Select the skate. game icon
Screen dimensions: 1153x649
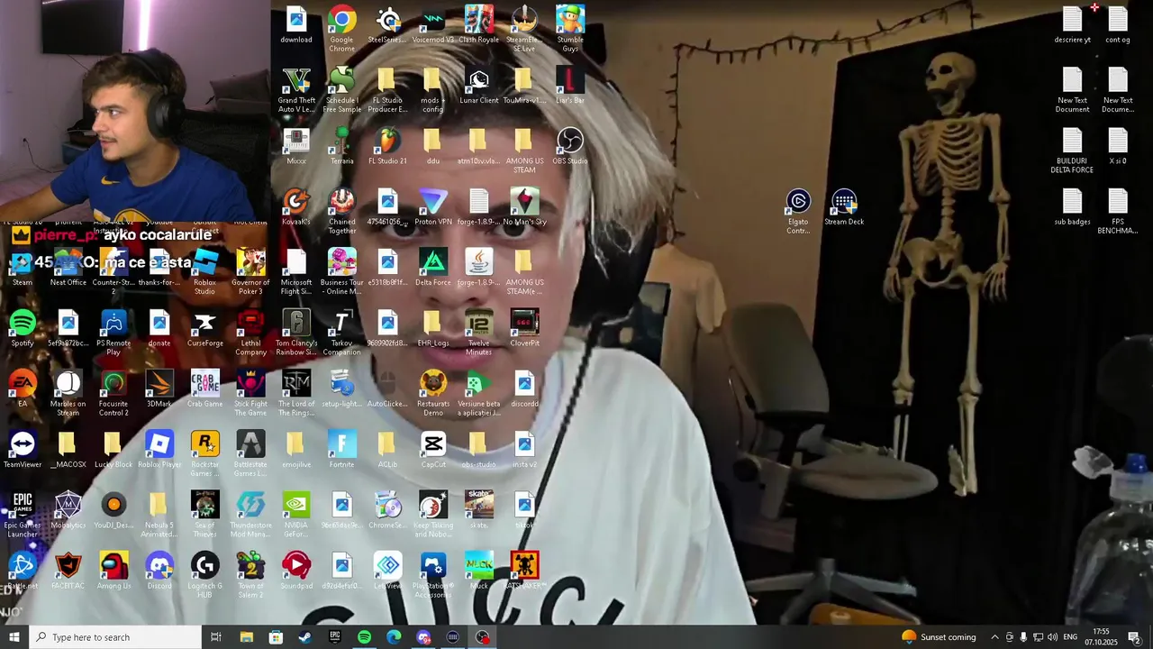coord(478,509)
